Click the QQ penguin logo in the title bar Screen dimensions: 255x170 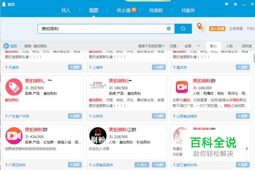tap(4, 4)
